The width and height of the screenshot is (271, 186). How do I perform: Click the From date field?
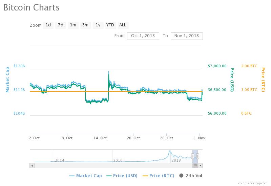click(x=143, y=36)
